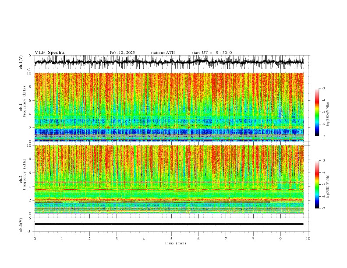Click the time axis tick label '8'
347x268 pixels.
click(253, 239)
